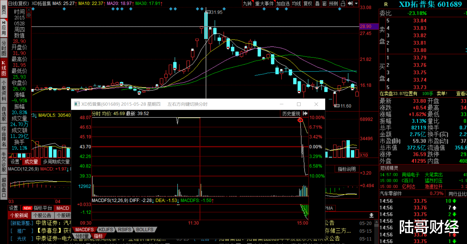The image size is (467, 244).
Task: Show 重大事件 major events
Action: click(x=264, y=4)
